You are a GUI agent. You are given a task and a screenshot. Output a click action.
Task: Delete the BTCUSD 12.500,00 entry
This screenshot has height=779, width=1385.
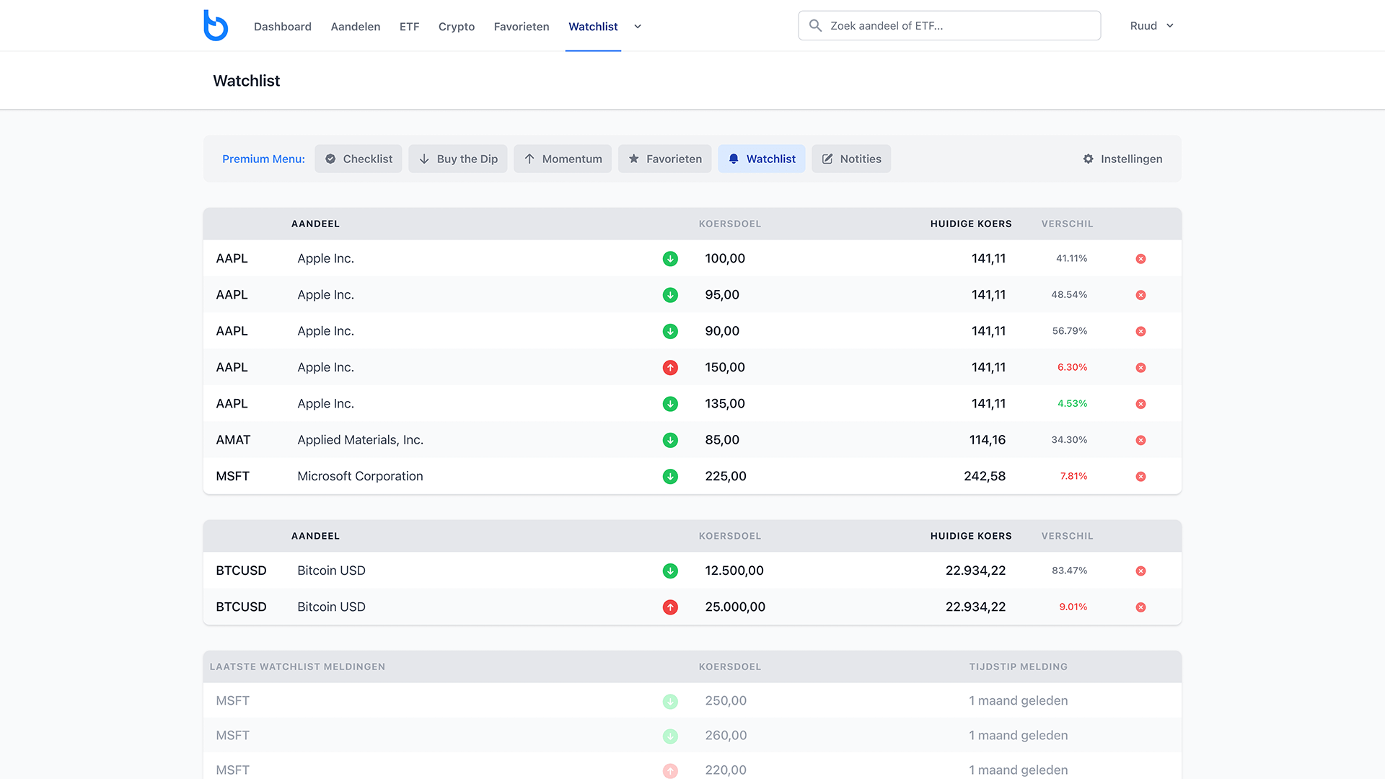tap(1140, 571)
